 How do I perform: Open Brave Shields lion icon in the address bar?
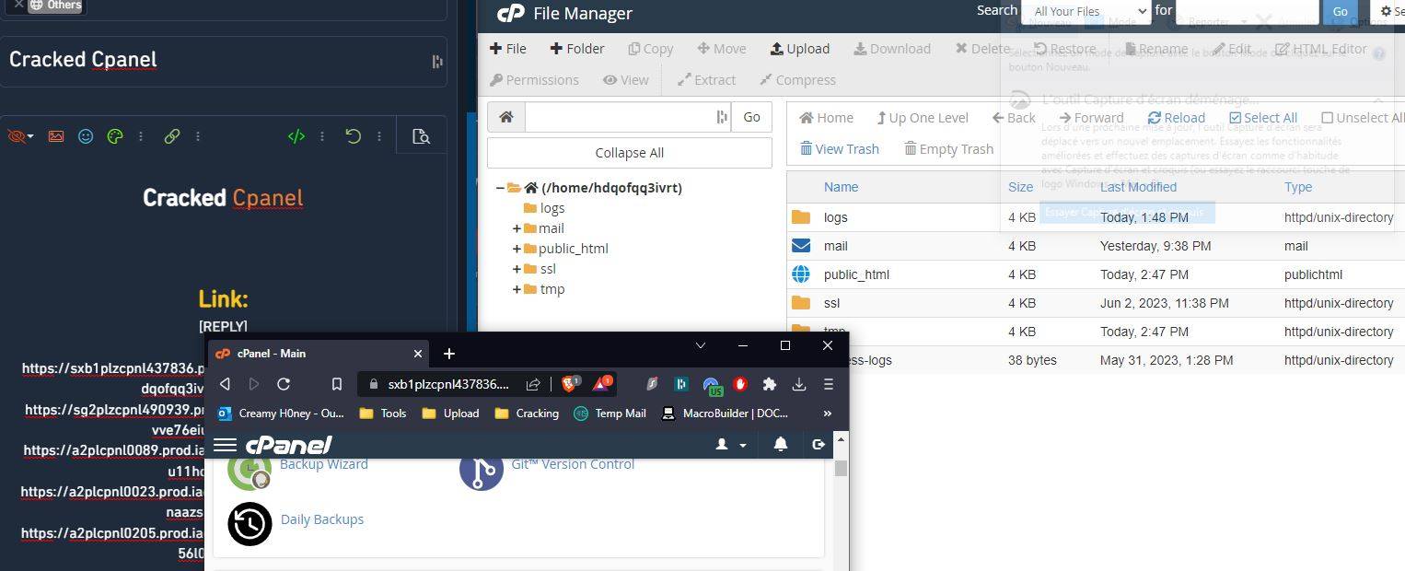click(570, 383)
